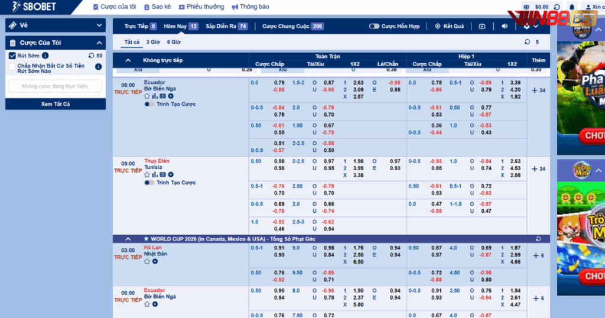Switch to Cược Chung Cuộc tab
The image size is (605, 318).
[293, 26]
